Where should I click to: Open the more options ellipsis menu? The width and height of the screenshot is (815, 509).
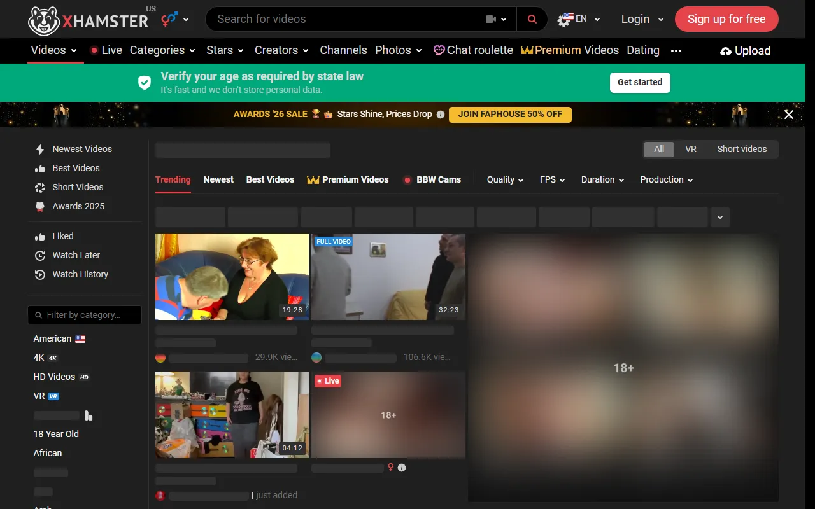coord(676,51)
